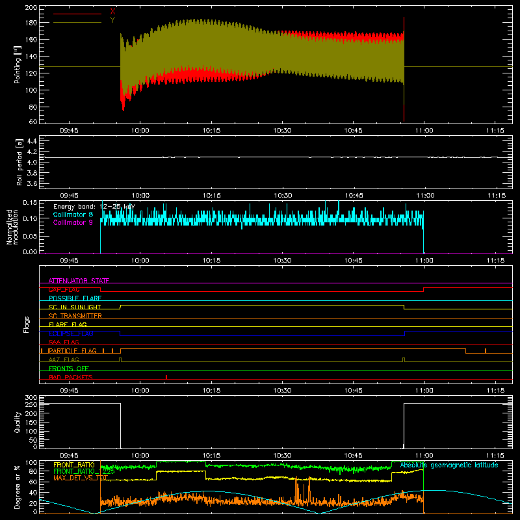Click the PARTICLE_FLAG spike near 11:13
Viewport: 520px width, 520px height.
[486, 350]
